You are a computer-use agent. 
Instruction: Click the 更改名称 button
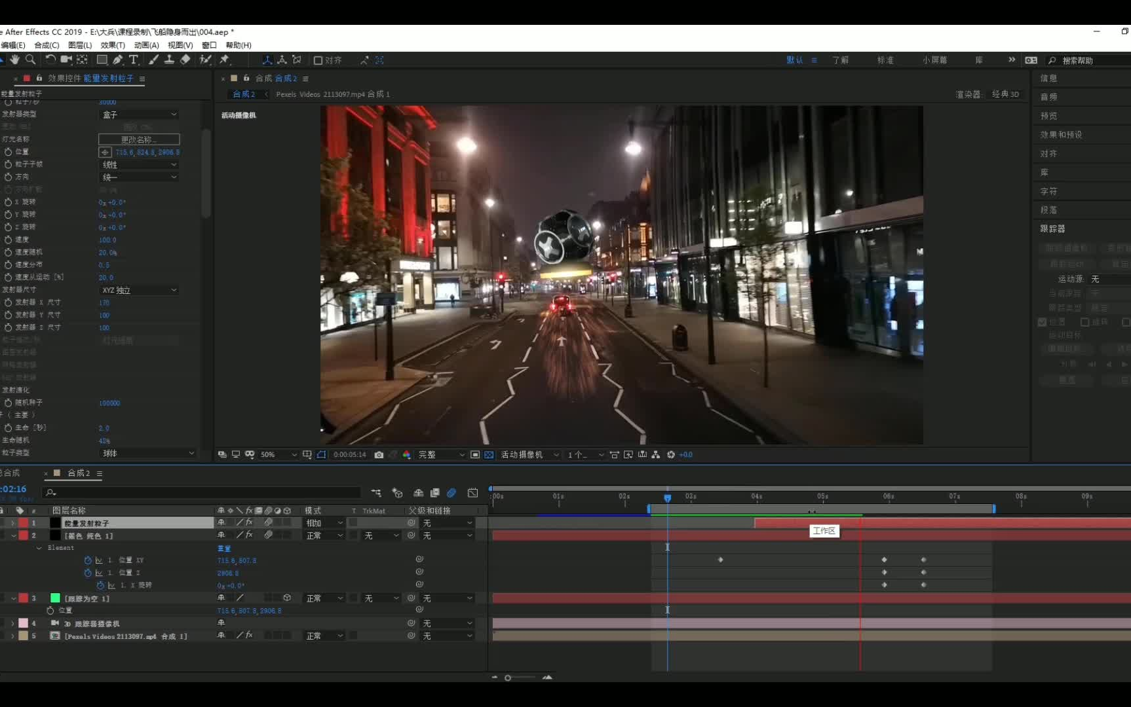click(139, 139)
